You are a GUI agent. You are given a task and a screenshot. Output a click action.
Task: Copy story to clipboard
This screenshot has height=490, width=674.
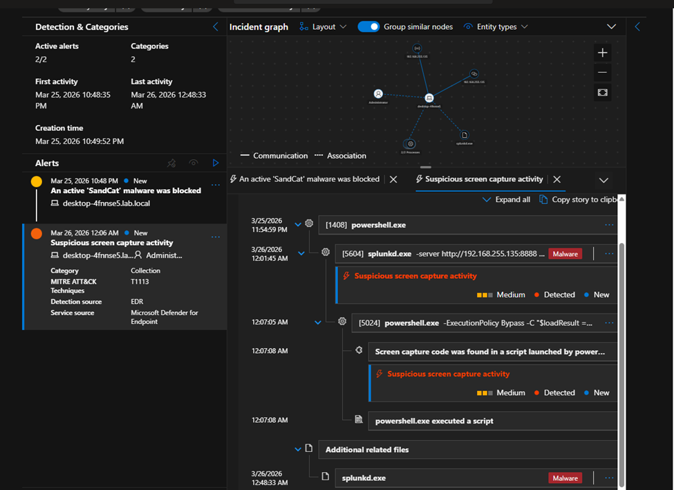pyautogui.click(x=578, y=199)
